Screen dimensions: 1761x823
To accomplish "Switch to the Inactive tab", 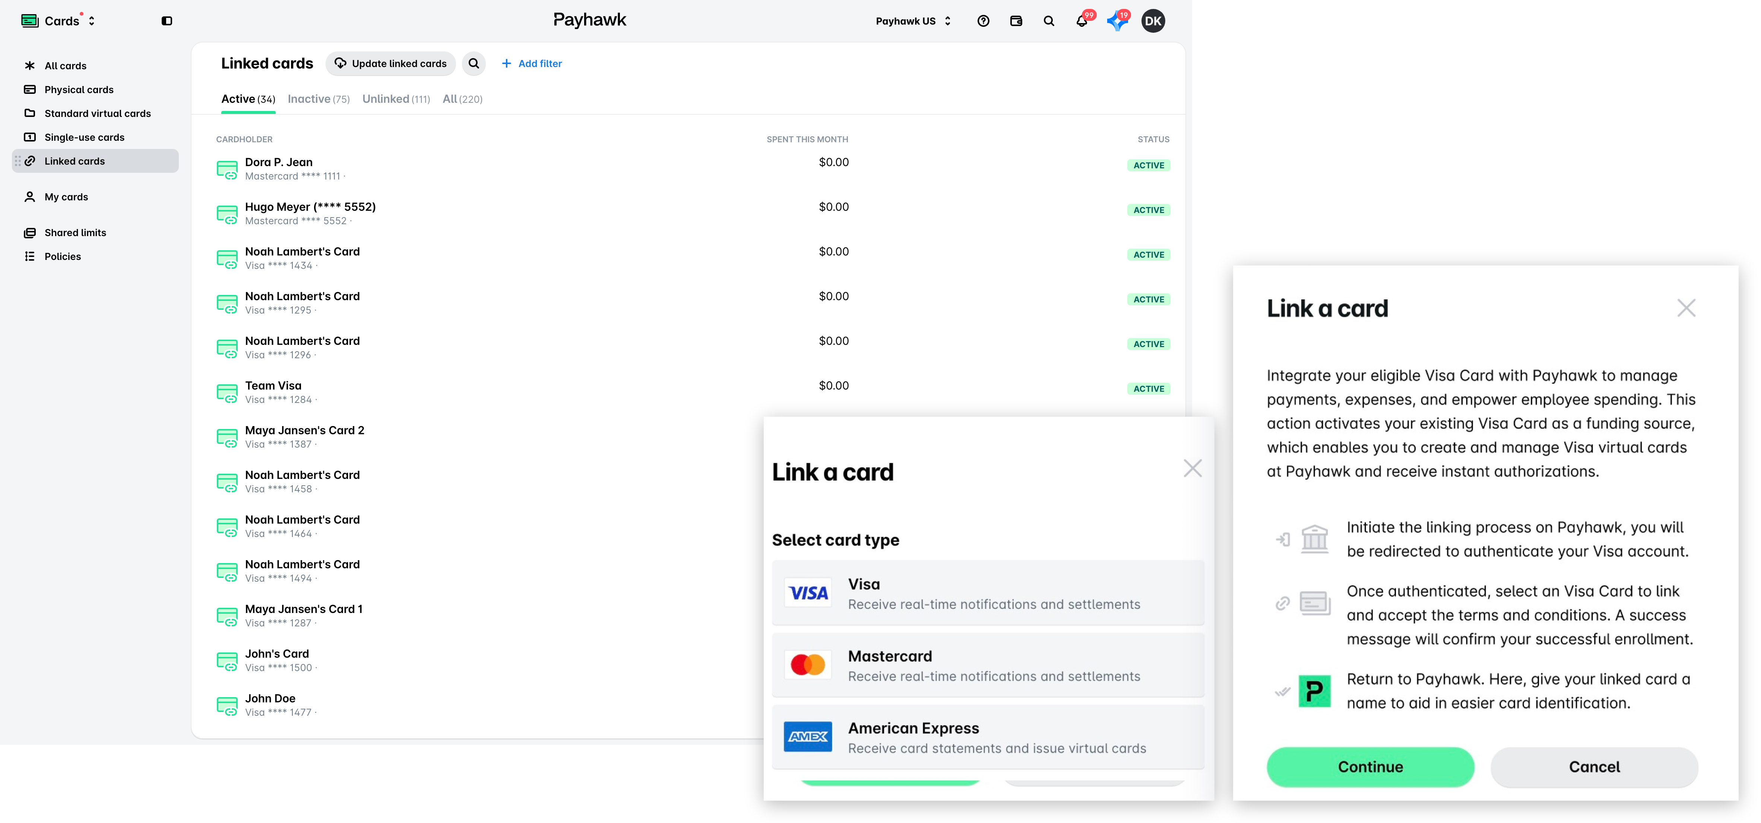I will coord(319,99).
